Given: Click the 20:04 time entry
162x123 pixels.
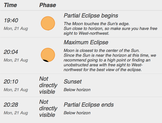Looking at the screenshot, I should click(11, 52).
